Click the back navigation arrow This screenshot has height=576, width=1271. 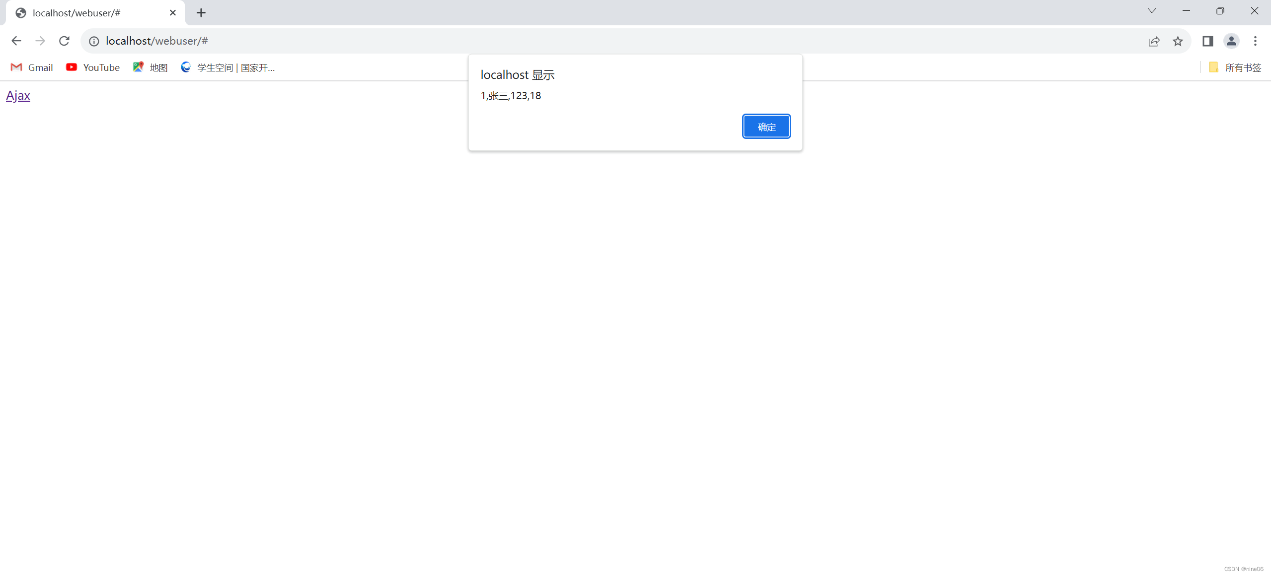pos(16,41)
